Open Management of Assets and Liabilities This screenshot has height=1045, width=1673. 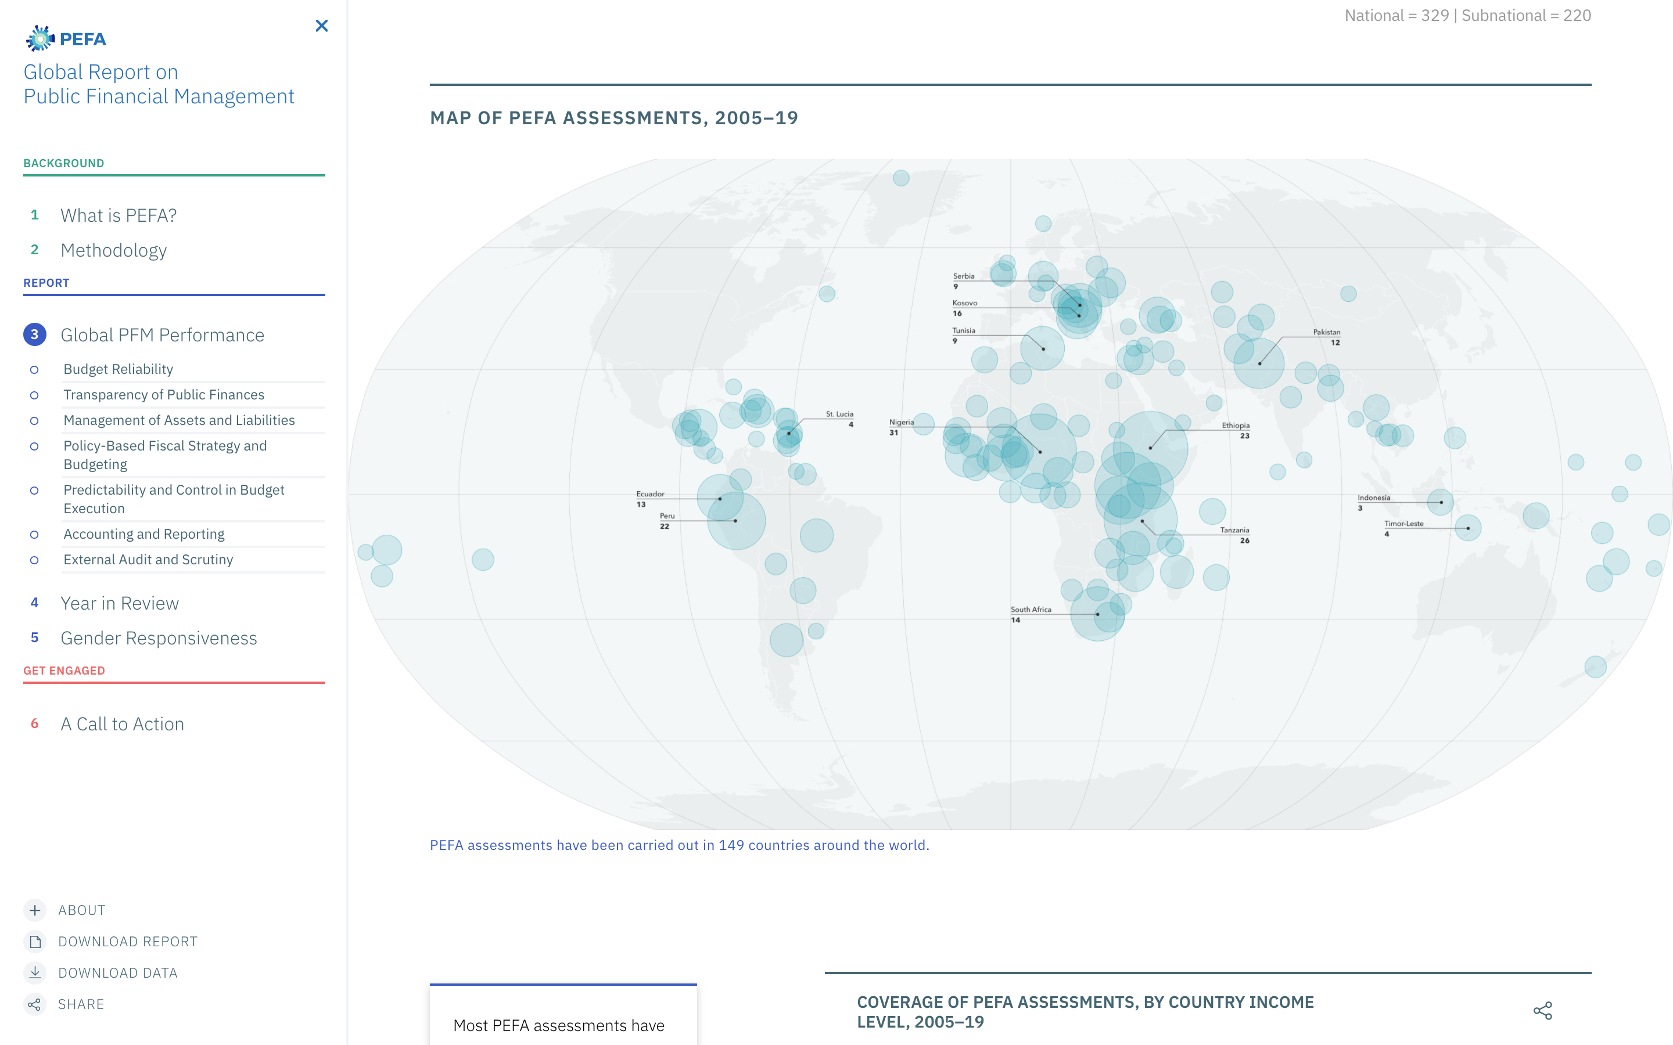pos(179,420)
